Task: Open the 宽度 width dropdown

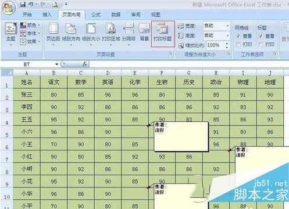Action: point(227,26)
